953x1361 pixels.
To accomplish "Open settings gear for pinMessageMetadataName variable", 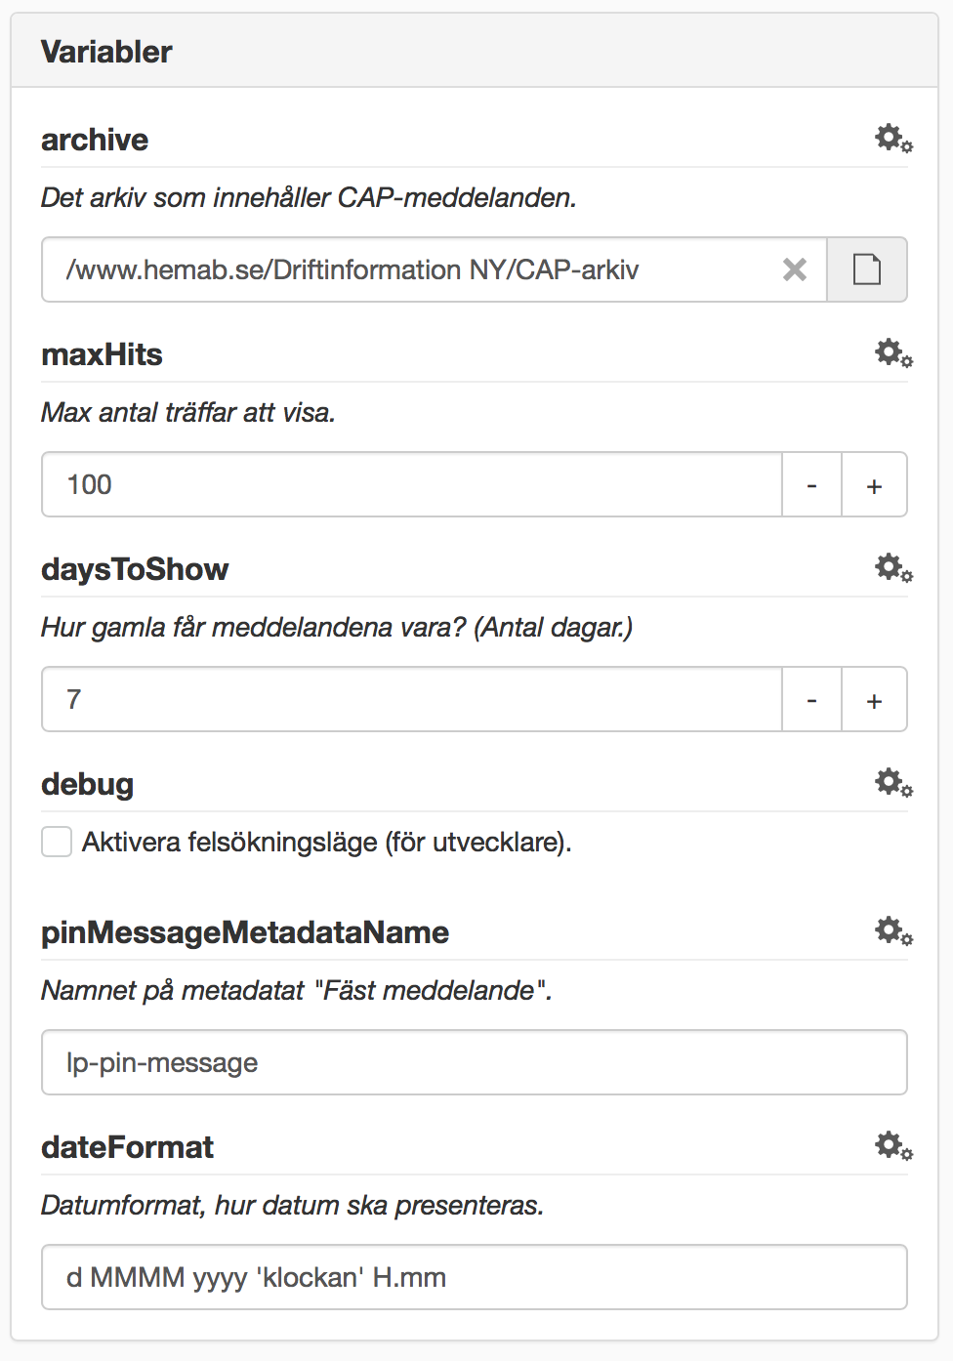I will pos(892,931).
